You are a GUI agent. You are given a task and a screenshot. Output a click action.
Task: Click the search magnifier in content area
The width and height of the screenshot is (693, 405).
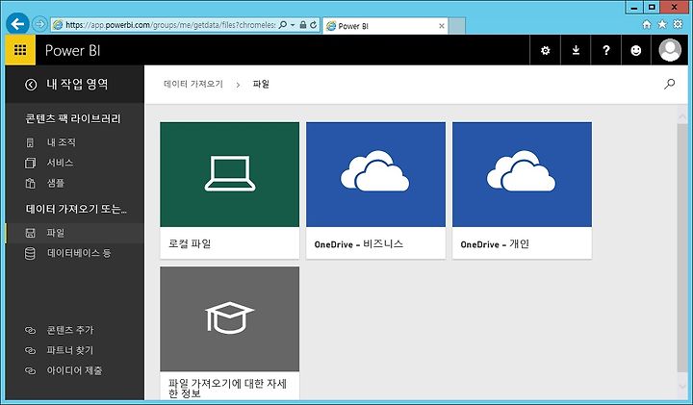[x=670, y=84]
